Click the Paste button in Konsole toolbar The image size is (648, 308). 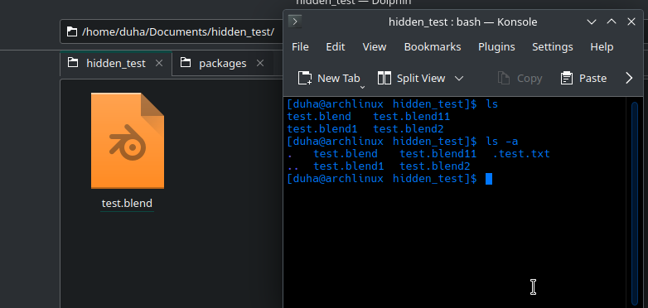[x=583, y=78]
